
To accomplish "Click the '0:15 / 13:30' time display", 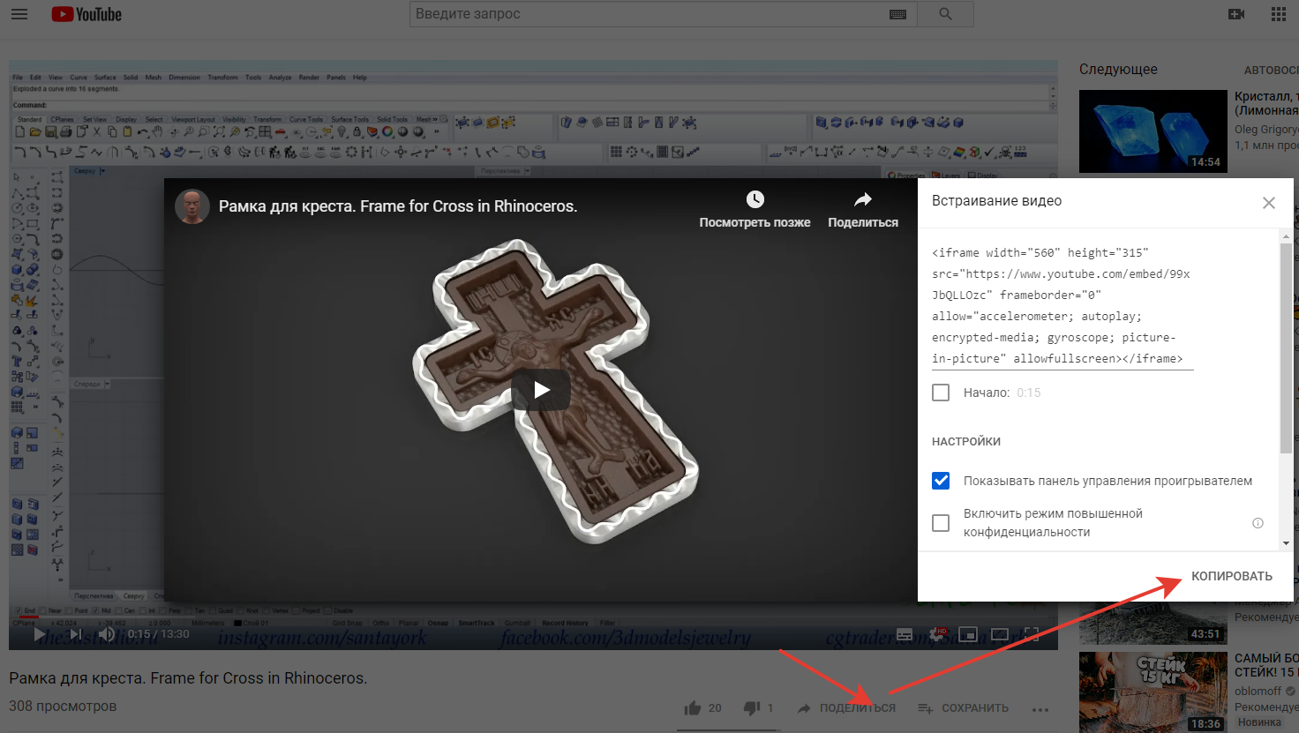I will [x=159, y=633].
